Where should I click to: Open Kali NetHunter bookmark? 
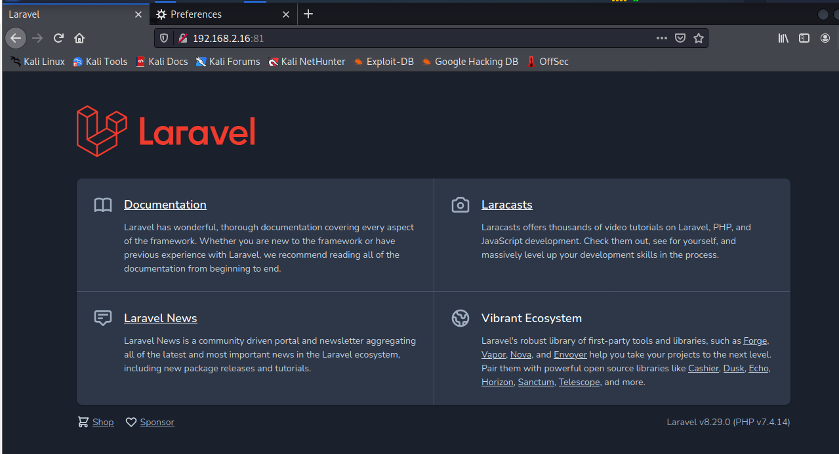[306, 62]
